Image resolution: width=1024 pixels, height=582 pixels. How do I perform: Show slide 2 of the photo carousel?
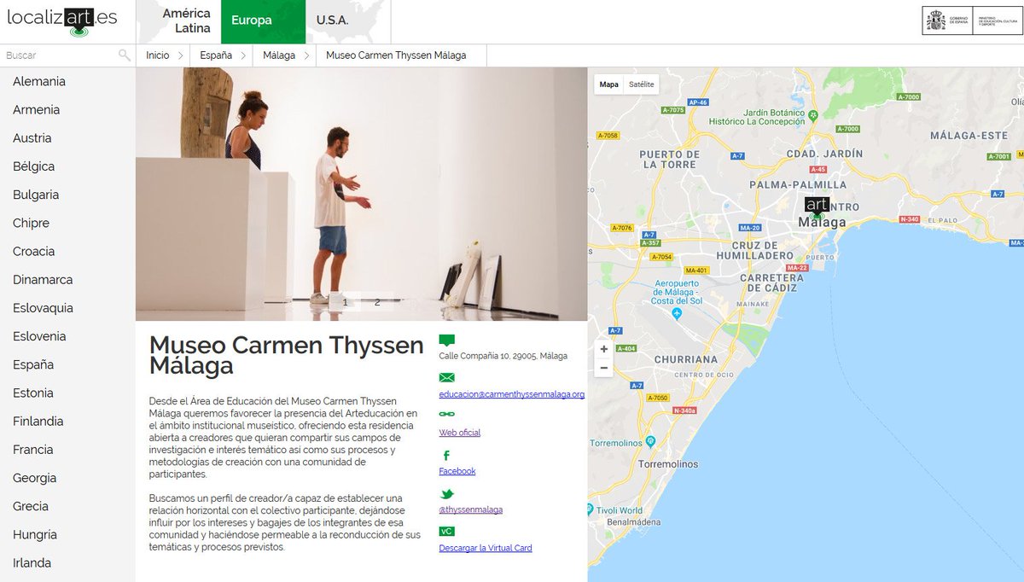[x=377, y=301]
